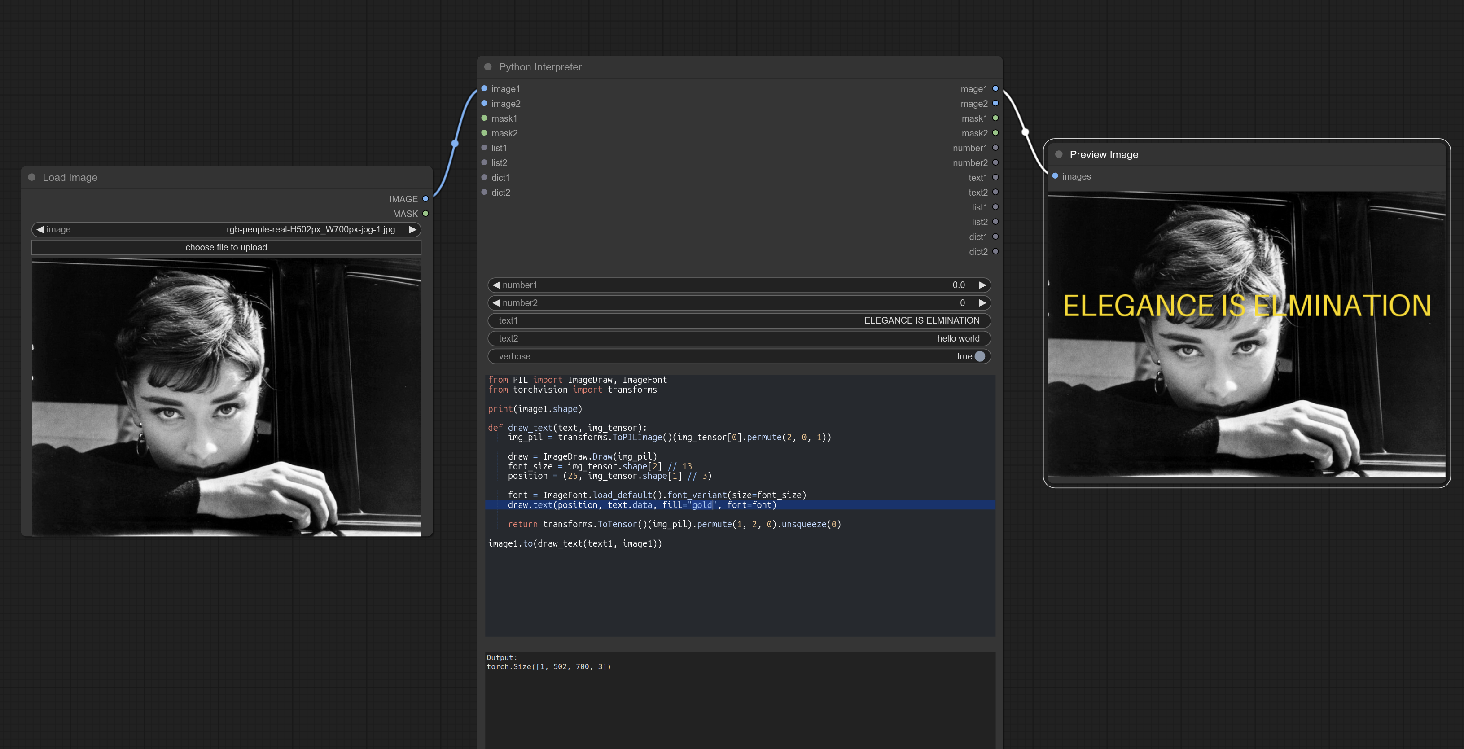Viewport: 1464px width, 749px height.
Task: Click the torch.Size output text
Action: click(548, 666)
